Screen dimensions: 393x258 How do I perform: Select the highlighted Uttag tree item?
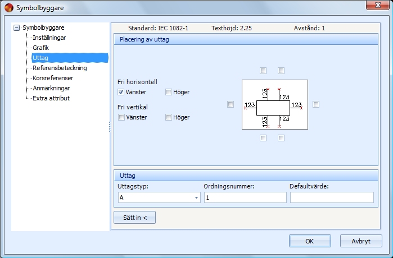click(70, 58)
